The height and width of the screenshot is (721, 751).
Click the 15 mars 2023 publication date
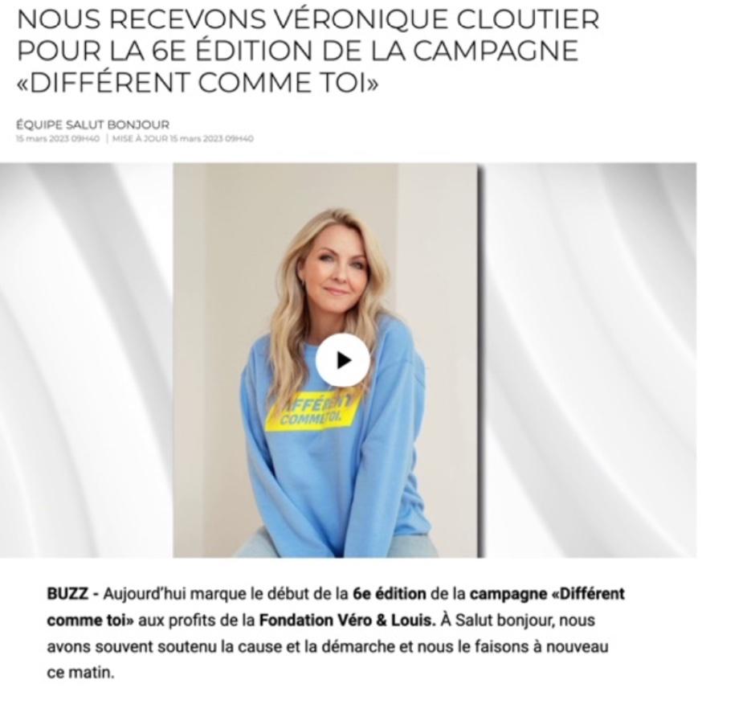tap(58, 139)
